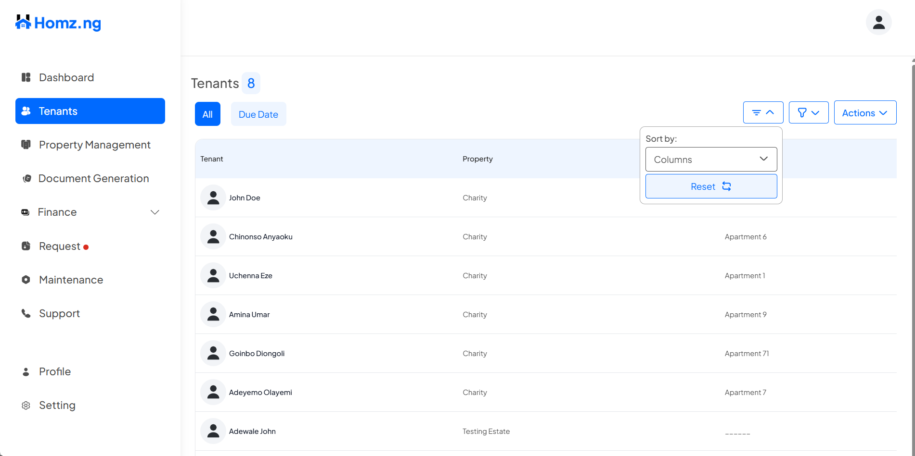The image size is (915, 456).
Task: Click Uchenna Eze's avatar icon
Action: 213,275
